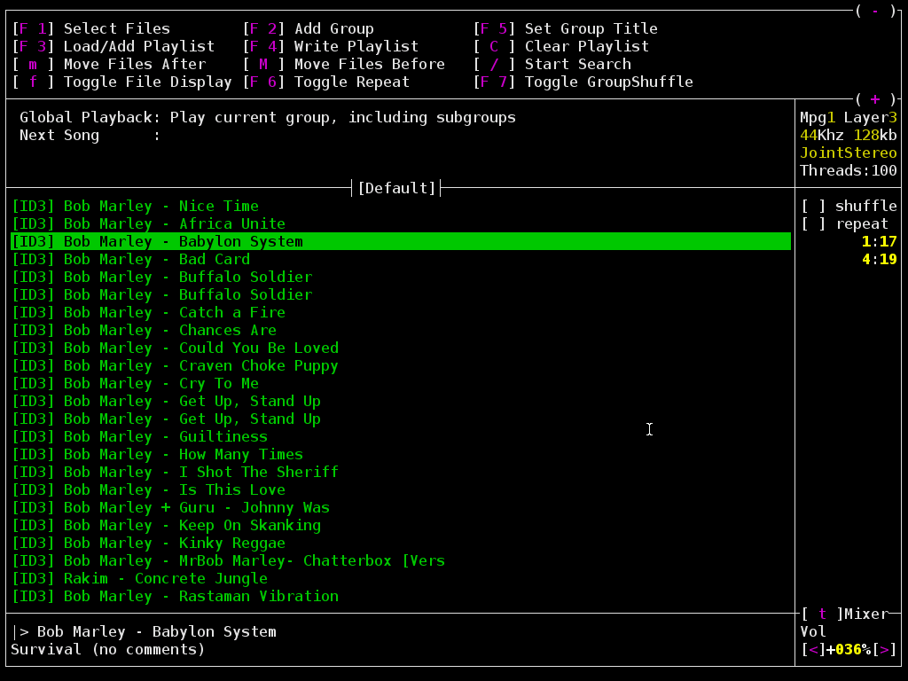This screenshot has width=908, height=681.
Task: Click album line Survival (no comments)
Action: (x=107, y=650)
